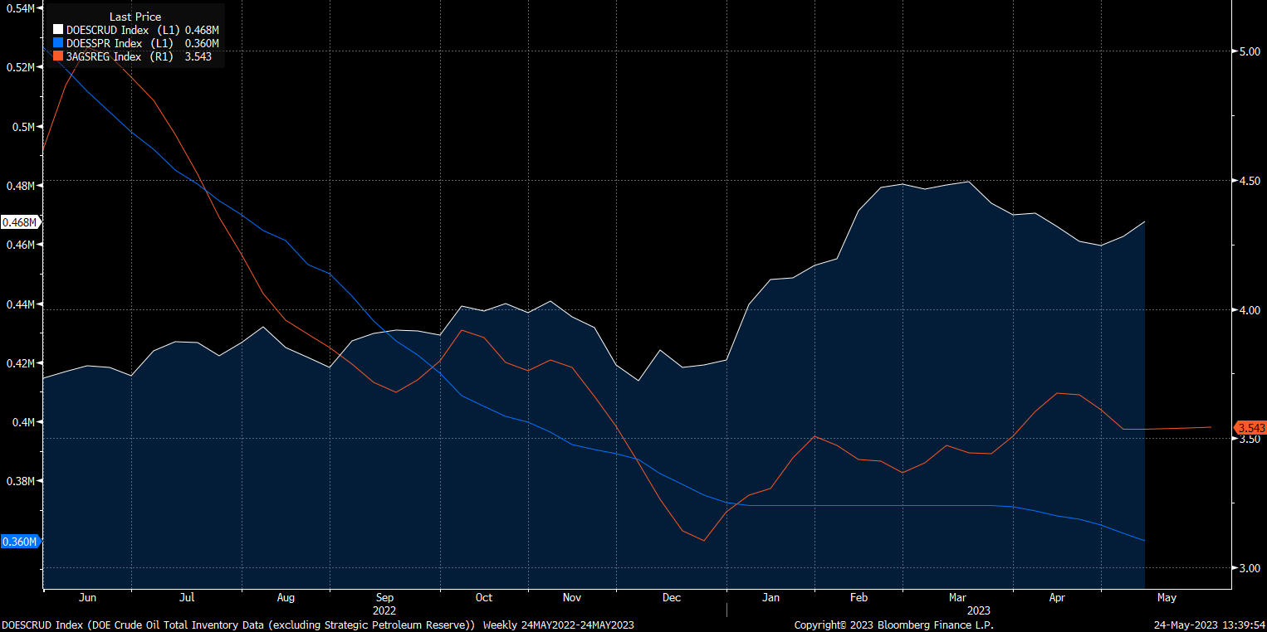Click the 0.42M left axis label
1267x632 pixels.
(x=20, y=363)
